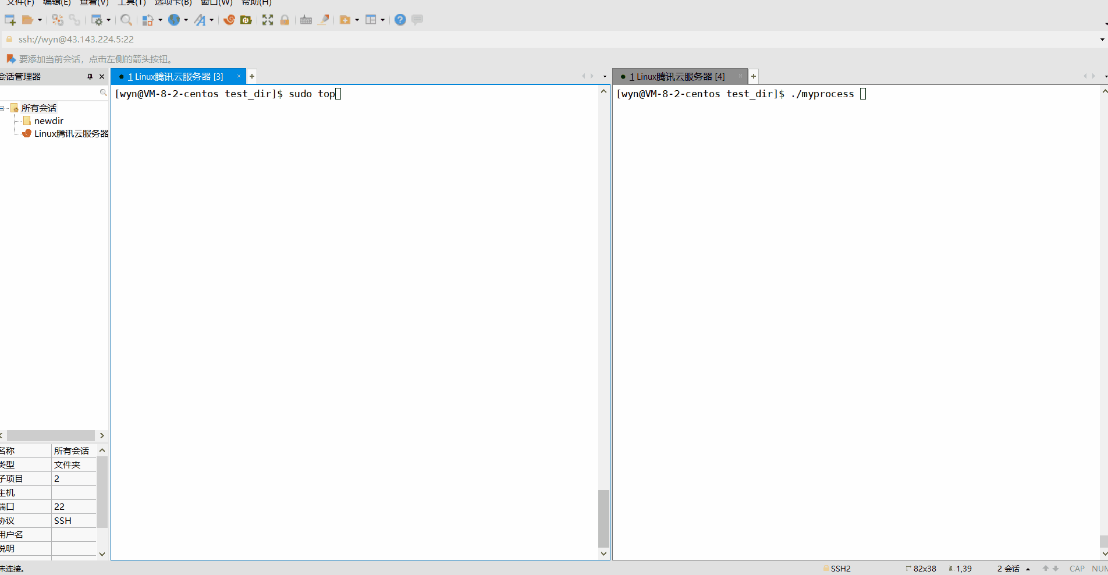
Task: Open address bar history dropdown arrow
Action: click(x=1102, y=40)
